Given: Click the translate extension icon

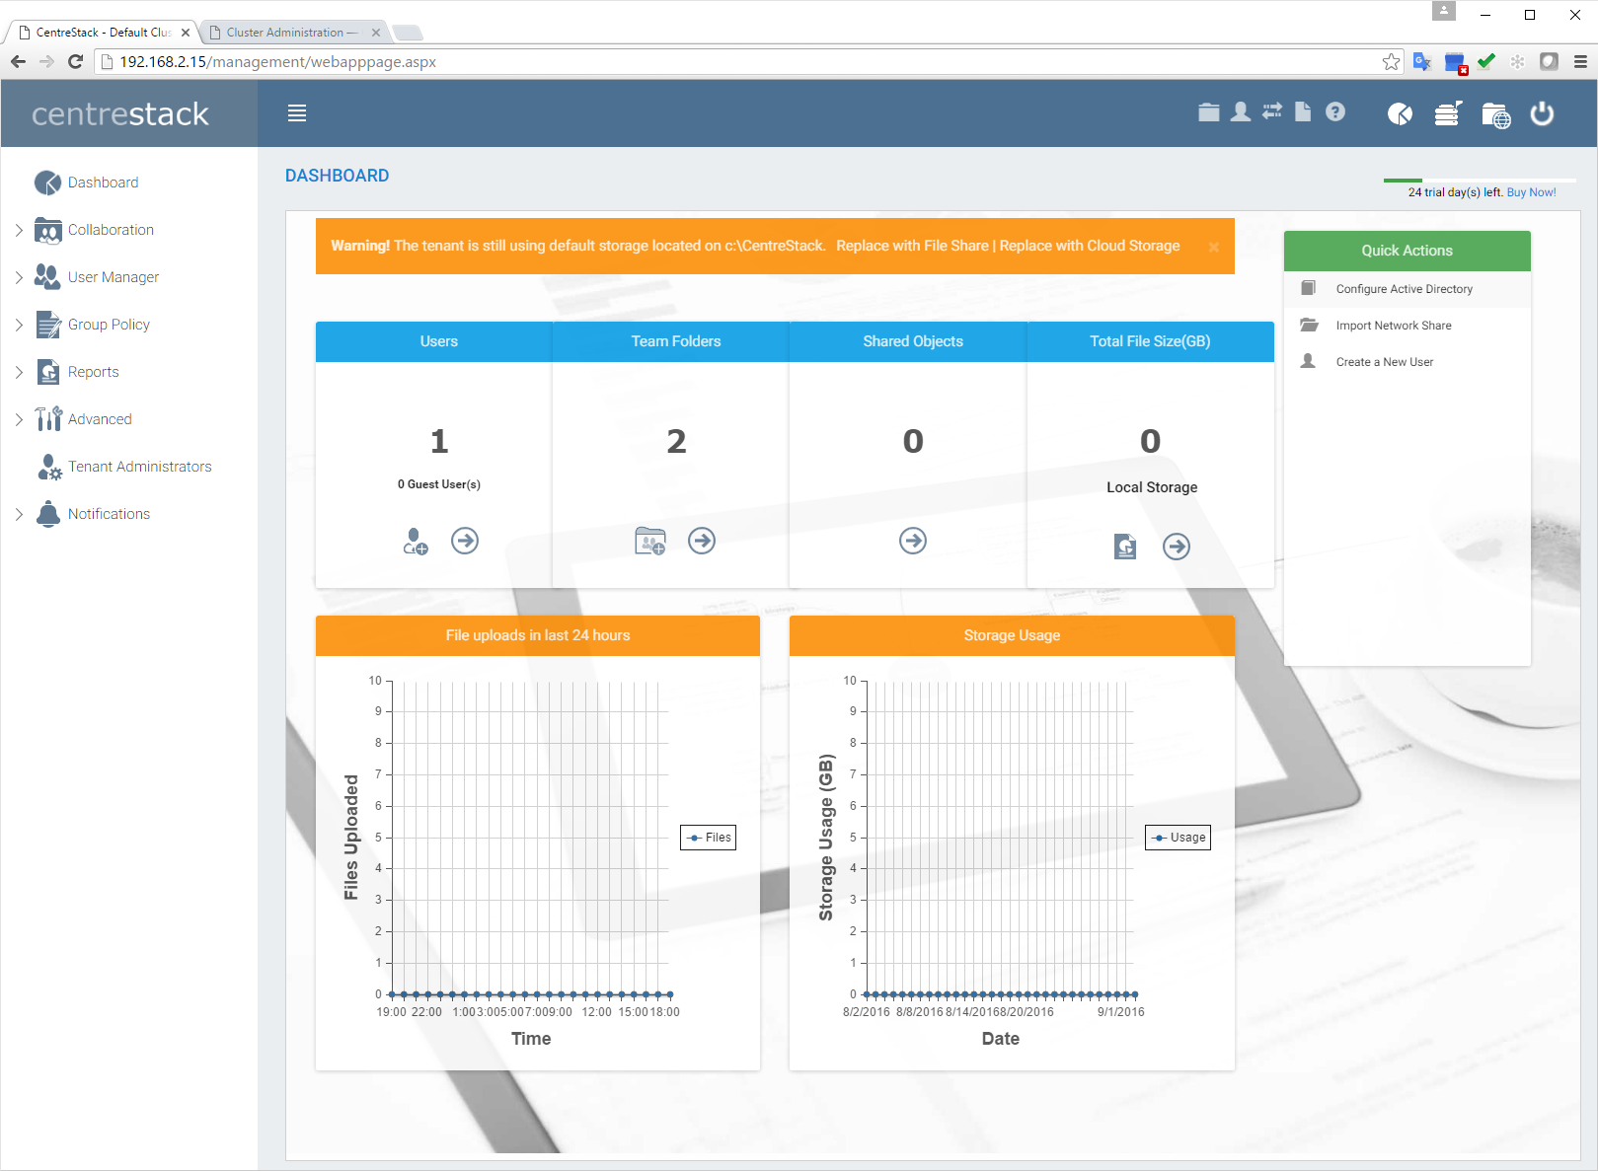Looking at the screenshot, I should pos(1422,61).
